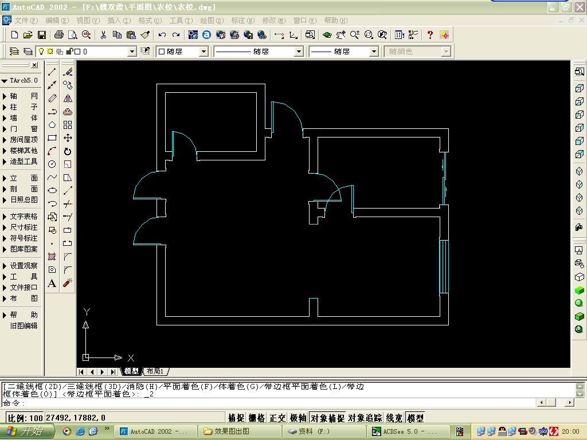
Task: Toggle 对象捕捉 object snap
Action: click(x=327, y=418)
